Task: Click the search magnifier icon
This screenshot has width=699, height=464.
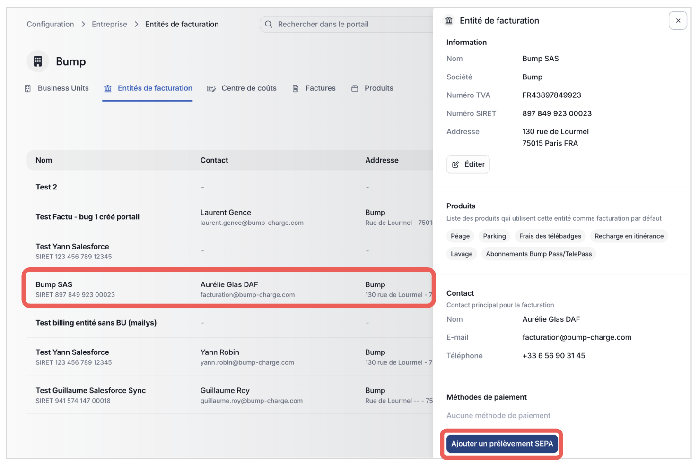Action: 269,24
